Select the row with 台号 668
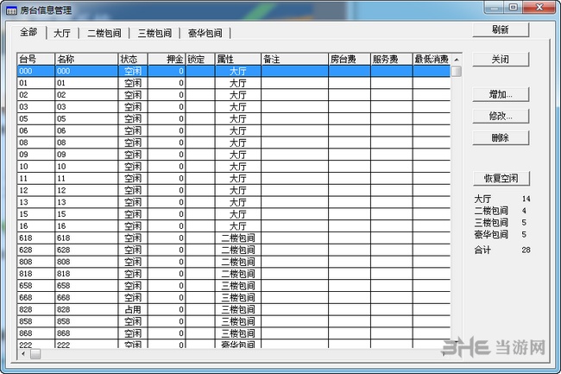 (234, 297)
